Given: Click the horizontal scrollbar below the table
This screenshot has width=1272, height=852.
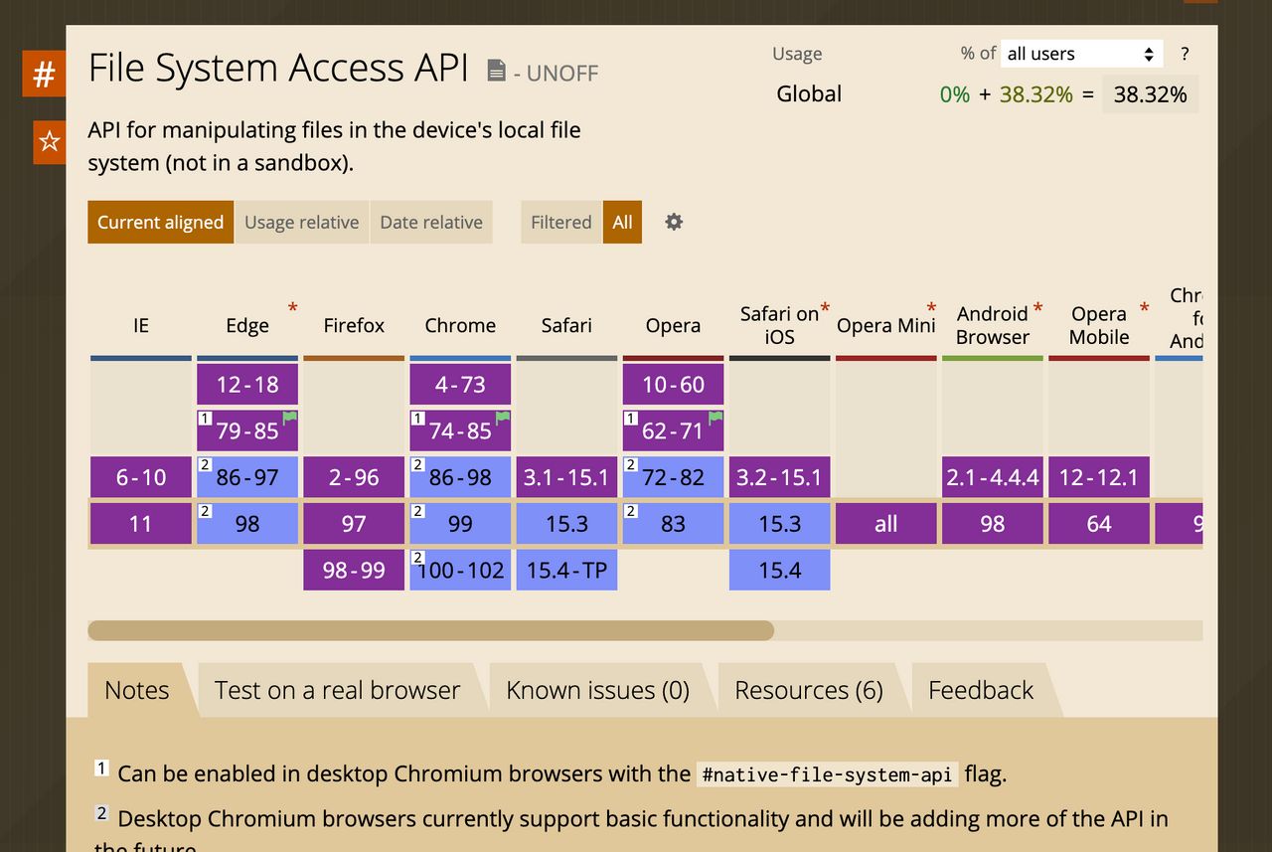Looking at the screenshot, I should tap(432, 629).
